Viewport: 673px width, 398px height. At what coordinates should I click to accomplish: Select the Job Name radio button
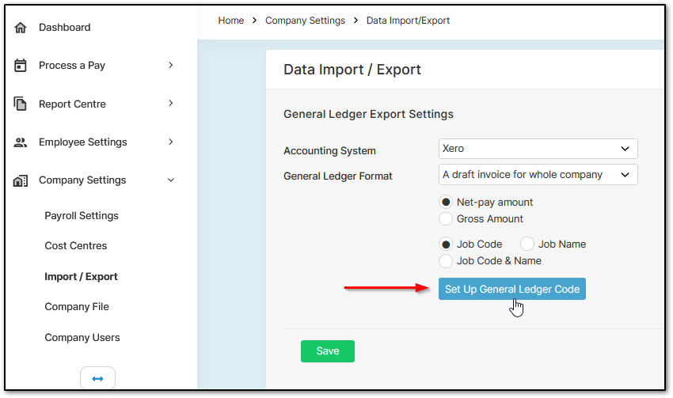[527, 244]
